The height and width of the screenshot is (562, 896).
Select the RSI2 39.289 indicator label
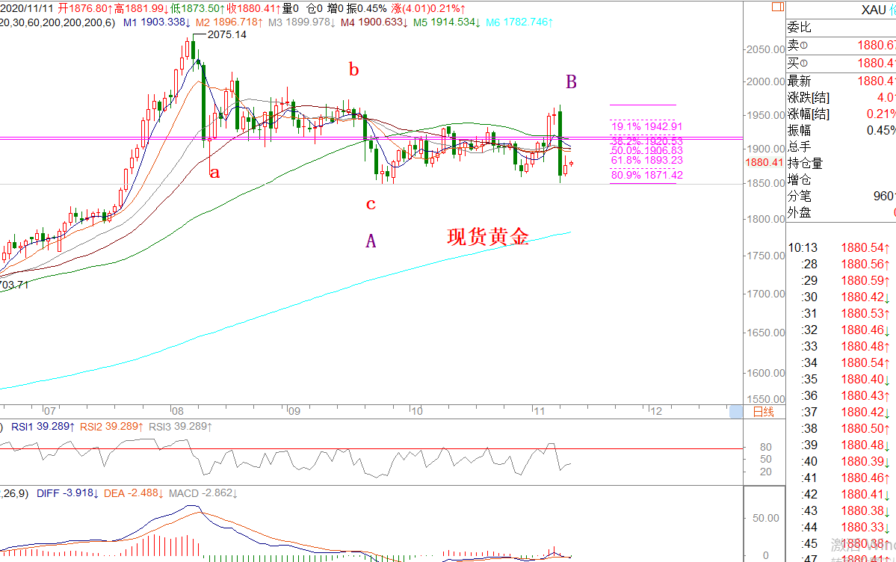click(x=112, y=427)
